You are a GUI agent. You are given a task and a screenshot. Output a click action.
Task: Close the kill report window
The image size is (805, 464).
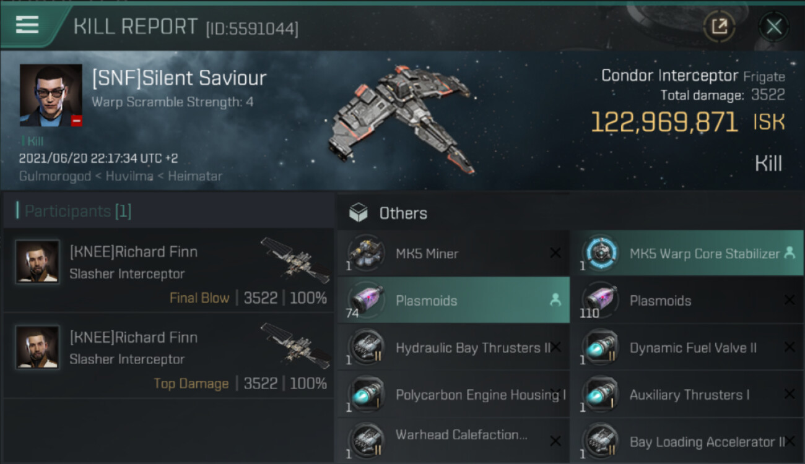[x=773, y=27]
